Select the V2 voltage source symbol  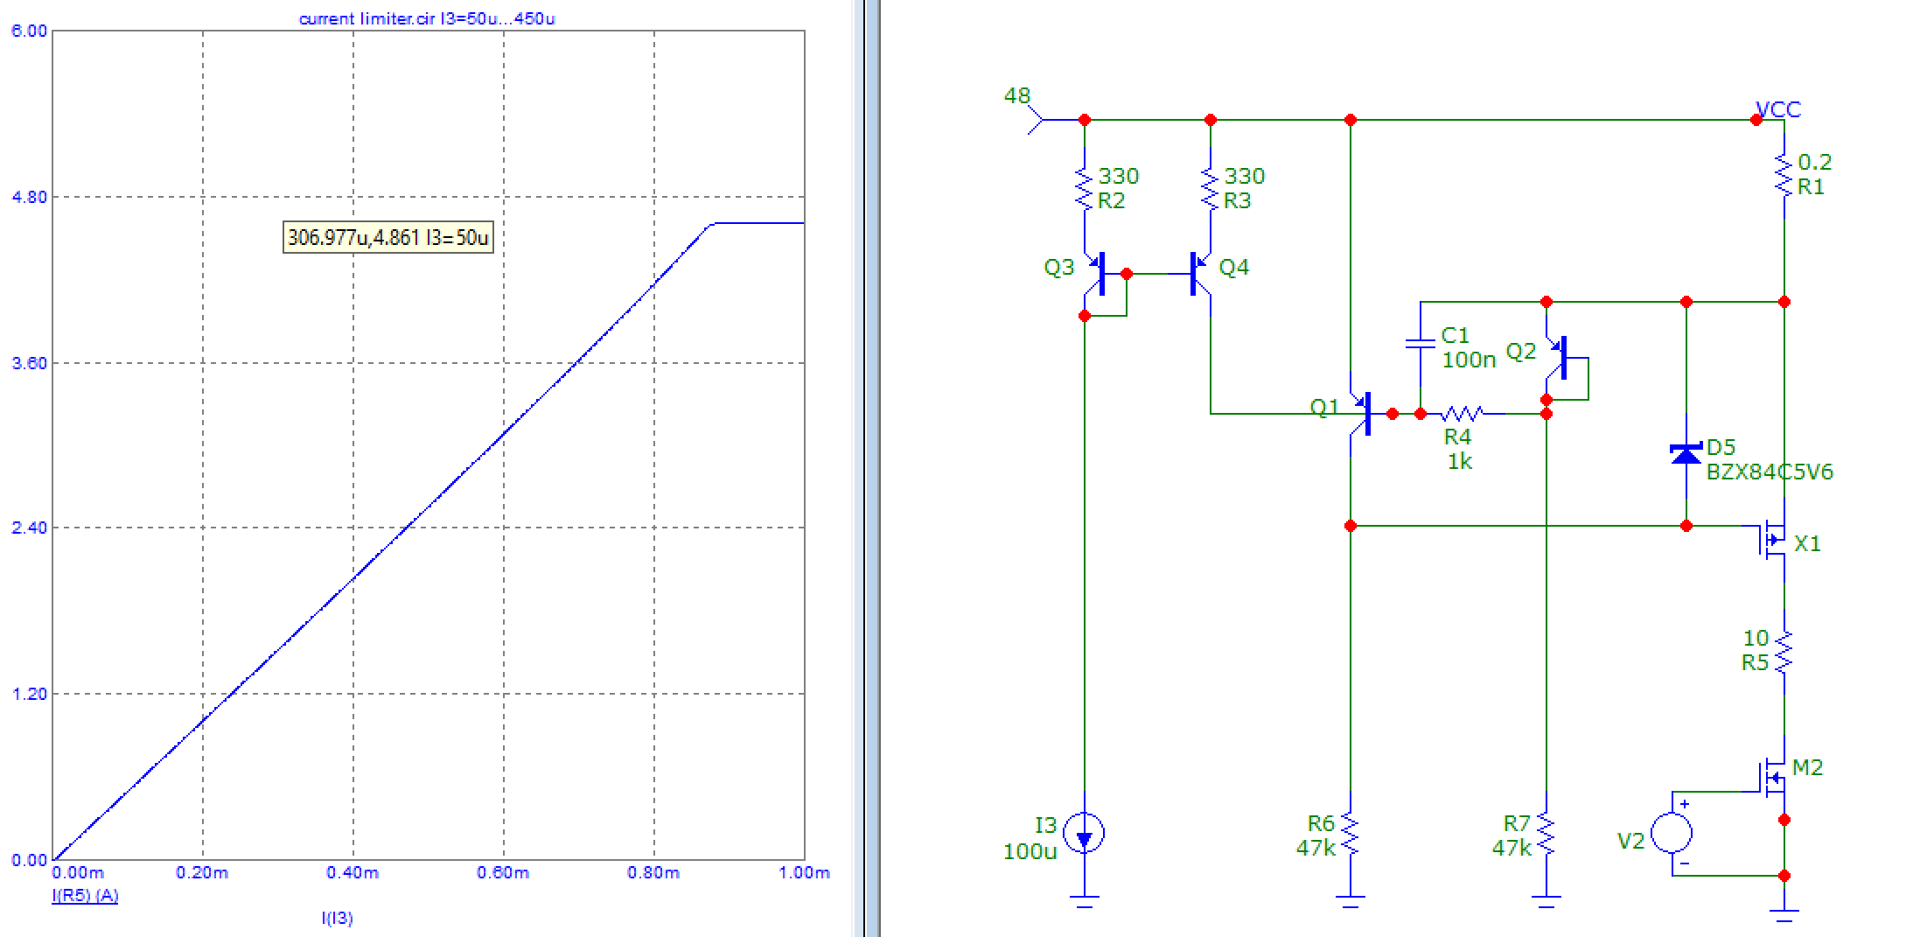pos(1672,833)
